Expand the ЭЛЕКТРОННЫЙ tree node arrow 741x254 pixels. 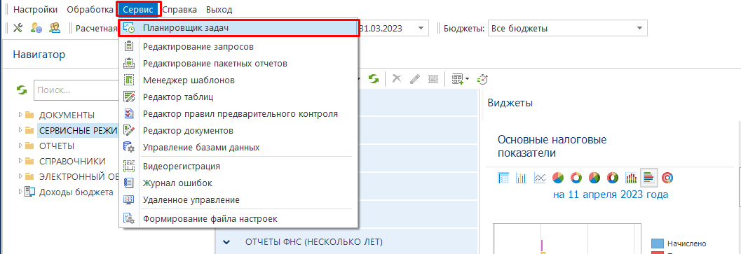point(20,176)
